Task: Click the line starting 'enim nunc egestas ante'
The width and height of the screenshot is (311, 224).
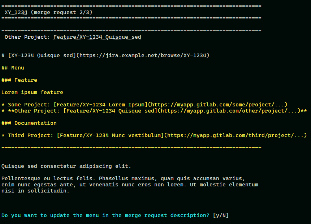Action: point(130,185)
